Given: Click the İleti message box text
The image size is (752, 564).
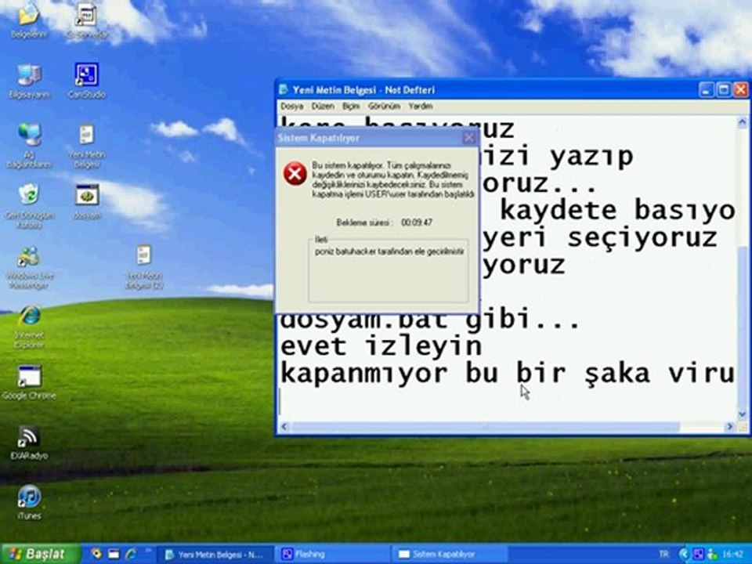Looking at the screenshot, I should click(x=389, y=251).
